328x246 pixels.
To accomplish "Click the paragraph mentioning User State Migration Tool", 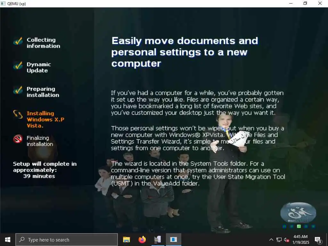I will click(x=198, y=173).
